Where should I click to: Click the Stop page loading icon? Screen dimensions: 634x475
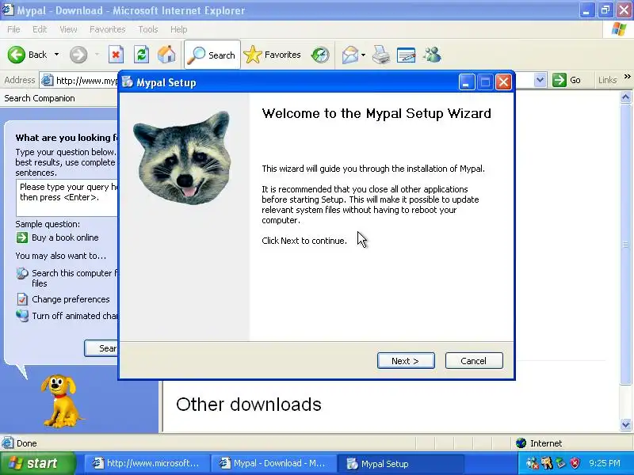[x=116, y=55]
